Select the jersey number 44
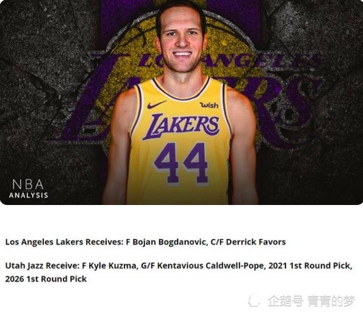The width and height of the screenshot is (363, 313). tap(181, 164)
